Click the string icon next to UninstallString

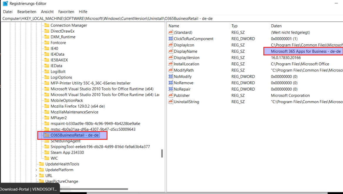171,102
